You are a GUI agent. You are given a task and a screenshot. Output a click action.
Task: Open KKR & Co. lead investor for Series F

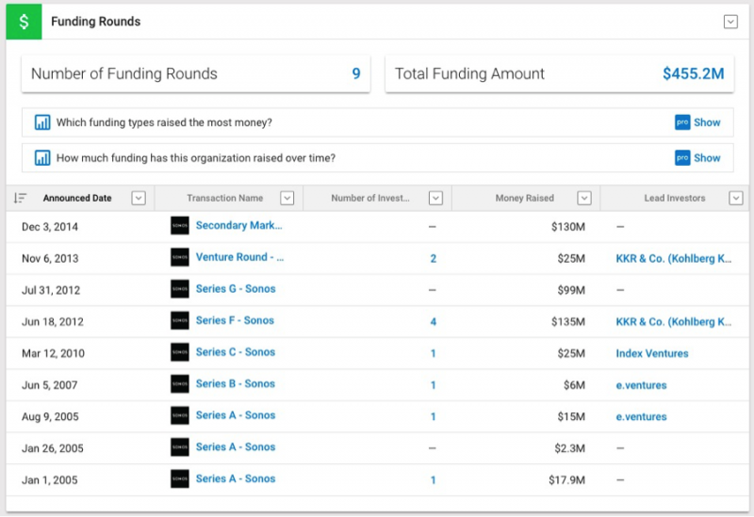click(674, 322)
